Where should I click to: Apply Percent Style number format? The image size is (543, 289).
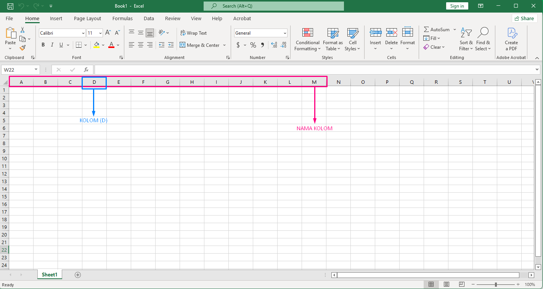[253, 45]
